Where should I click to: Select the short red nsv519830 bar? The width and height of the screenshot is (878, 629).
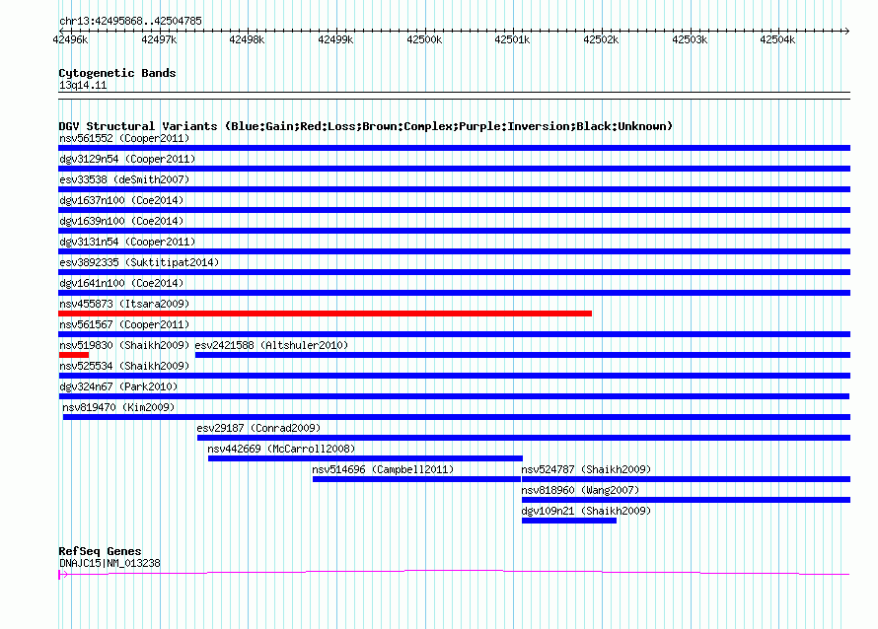point(73,355)
